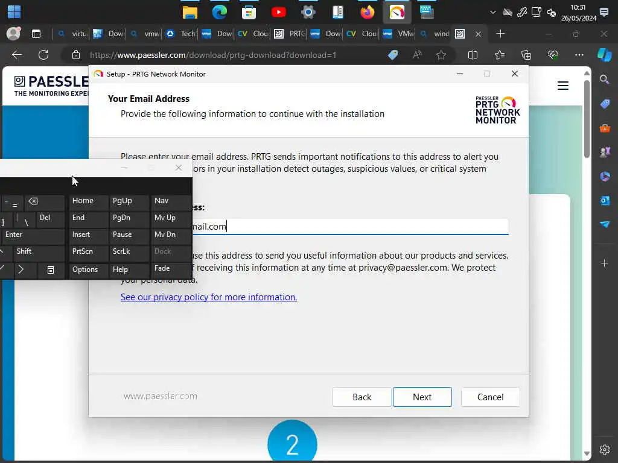618x463 pixels.
Task: Open Edge Settings and more menu
Action: [579, 55]
